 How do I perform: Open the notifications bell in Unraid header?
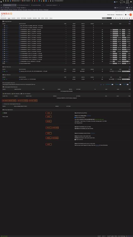click(126, 15)
